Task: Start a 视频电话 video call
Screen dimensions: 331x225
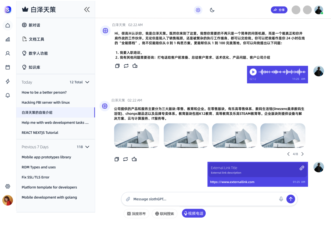Action: coord(193,213)
